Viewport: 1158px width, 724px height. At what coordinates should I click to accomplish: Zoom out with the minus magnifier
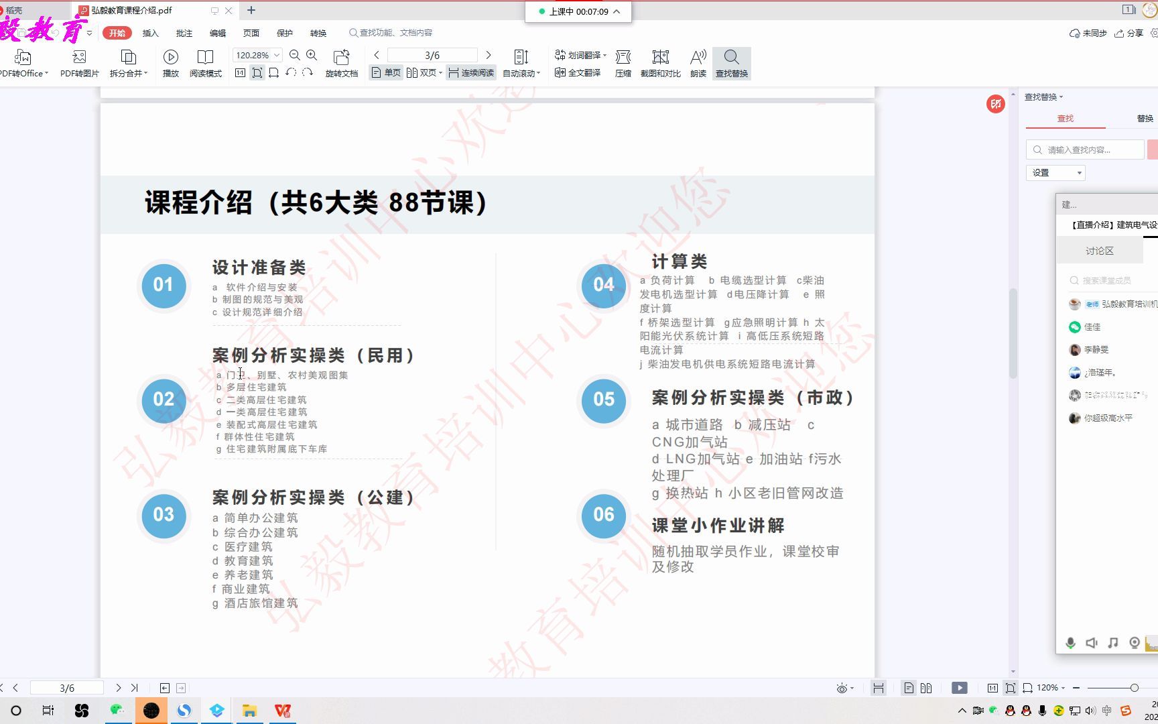(295, 56)
